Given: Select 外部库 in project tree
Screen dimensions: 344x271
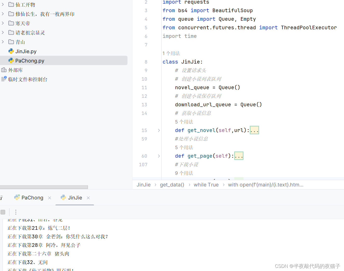Looking at the screenshot, I should (x=16, y=70).
